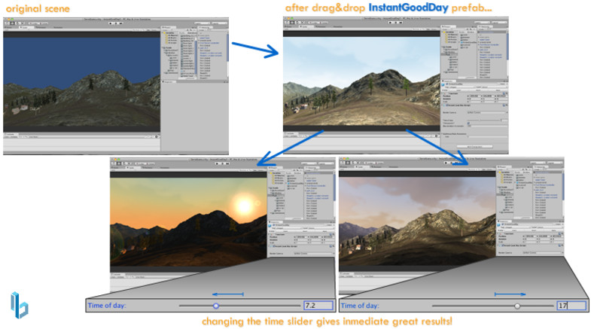Open Layout dropdown in time 17 window
The image size is (591, 329).
click(x=554, y=163)
